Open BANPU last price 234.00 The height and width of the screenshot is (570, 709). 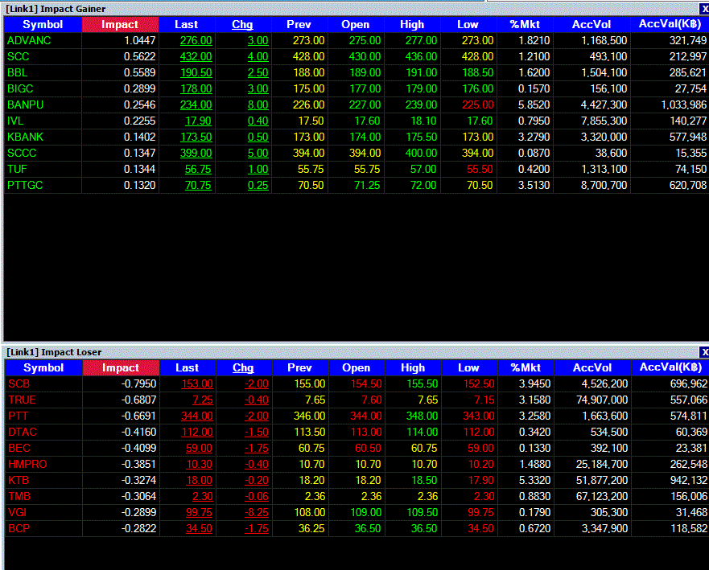tap(196, 105)
